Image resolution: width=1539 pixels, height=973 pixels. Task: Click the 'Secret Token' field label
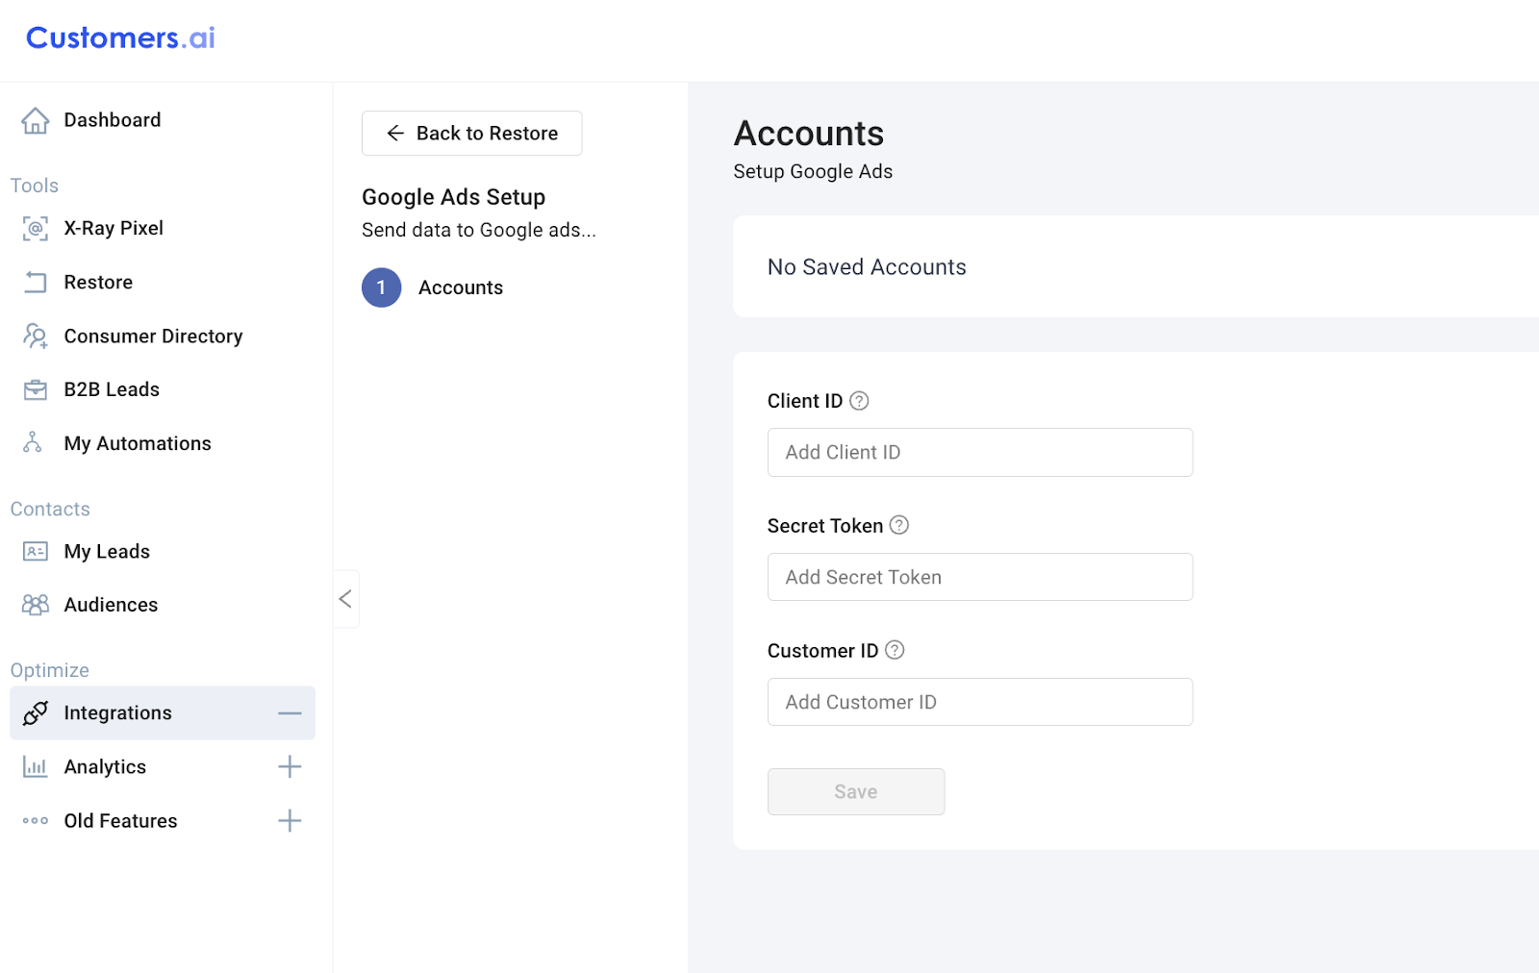pos(825,526)
